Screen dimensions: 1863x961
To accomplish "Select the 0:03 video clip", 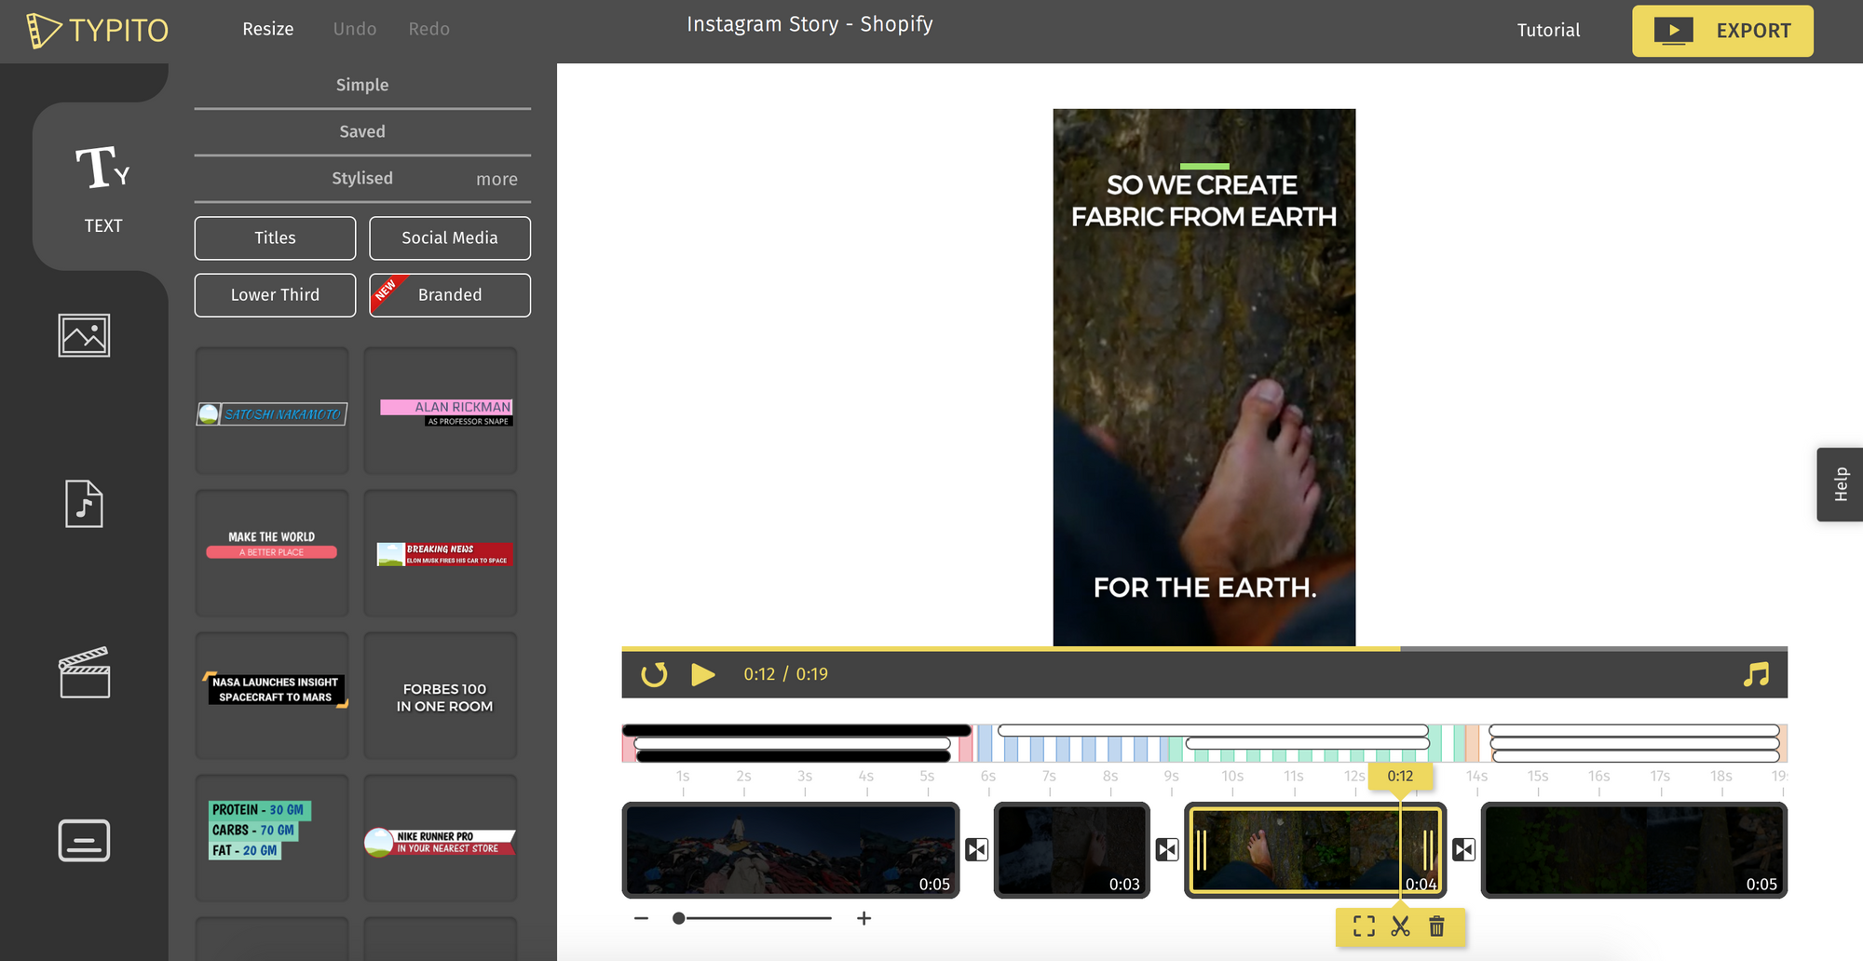I will tap(1072, 850).
